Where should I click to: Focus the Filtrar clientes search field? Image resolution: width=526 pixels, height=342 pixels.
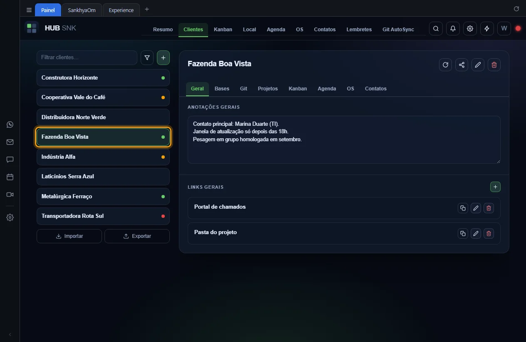point(87,58)
